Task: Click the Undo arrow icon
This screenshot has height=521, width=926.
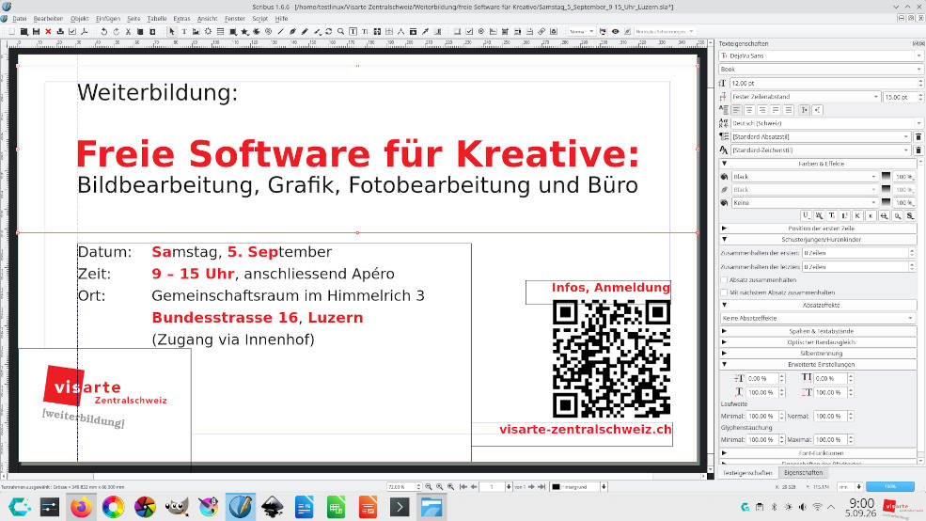Action: click(104, 31)
